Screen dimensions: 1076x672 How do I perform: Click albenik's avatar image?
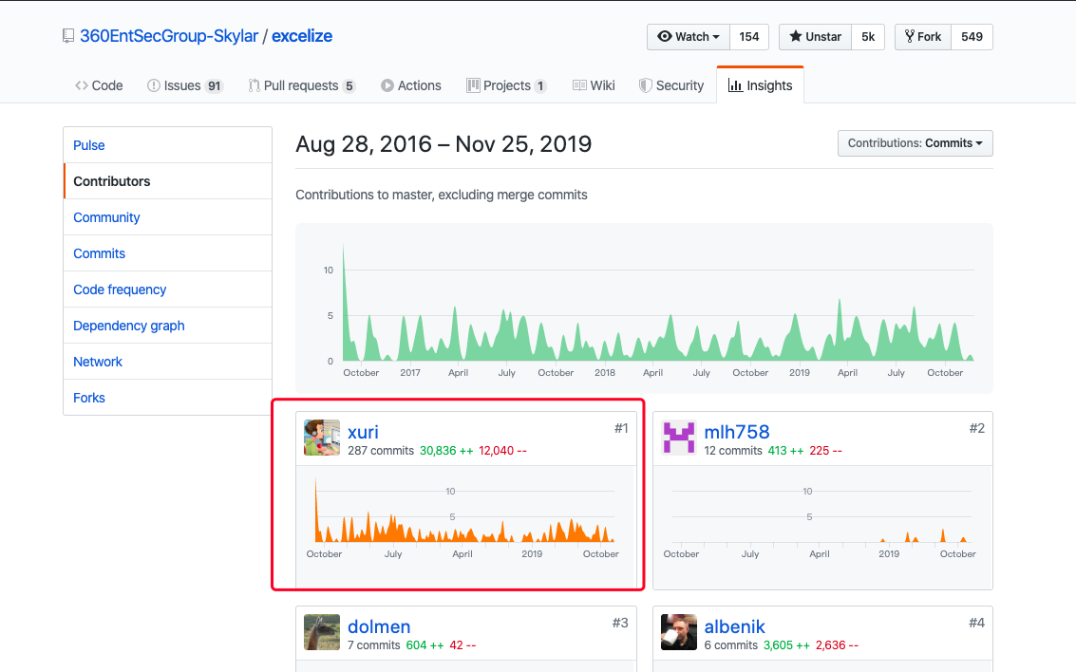[x=679, y=632]
